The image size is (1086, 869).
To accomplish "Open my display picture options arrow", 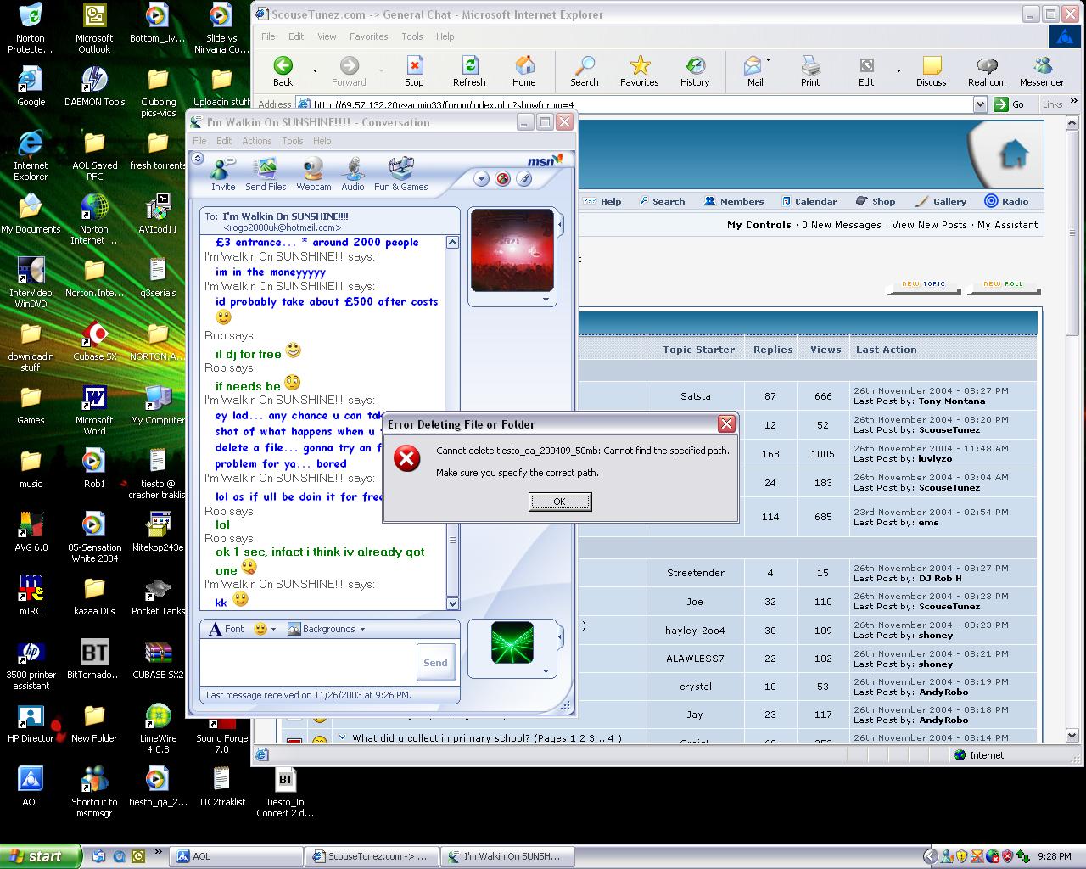I will [x=546, y=671].
